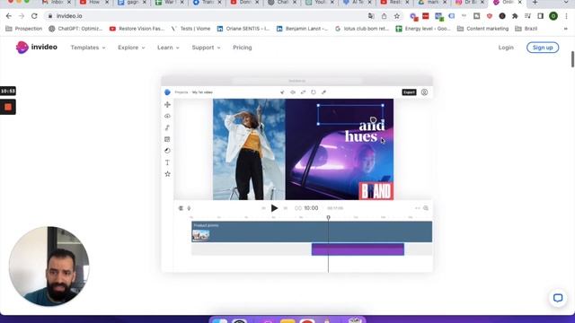
Task: Show more bookmarks with the chevron
Action: click(566, 29)
